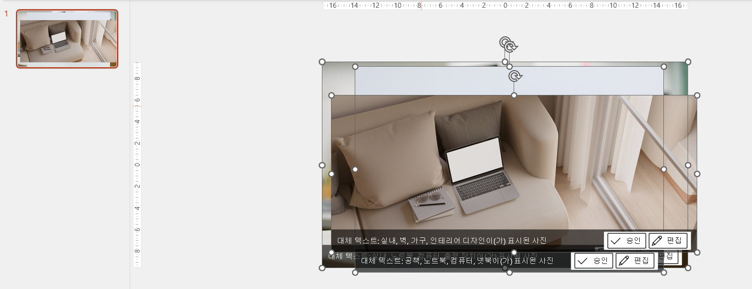Click the light-blue picture's top-right corner handle

(664, 67)
